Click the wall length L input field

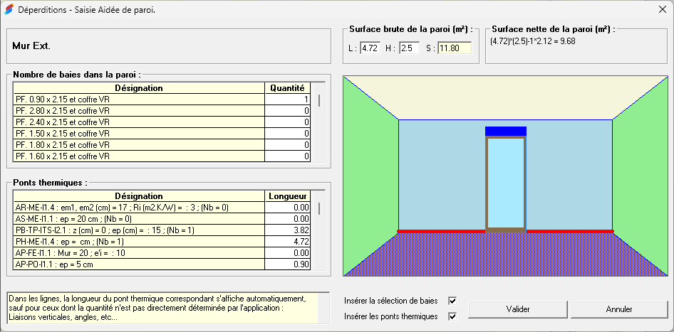[369, 48]
